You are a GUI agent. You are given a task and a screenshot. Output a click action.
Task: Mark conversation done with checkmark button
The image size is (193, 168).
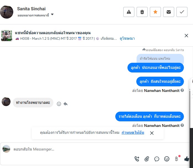[x=182, y=12]
